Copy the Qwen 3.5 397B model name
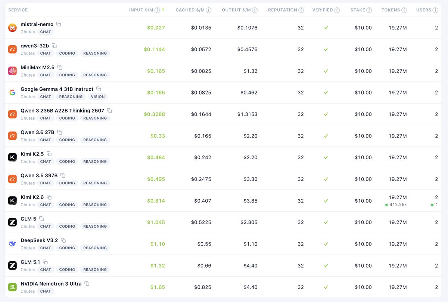 (x=63, y=175)
